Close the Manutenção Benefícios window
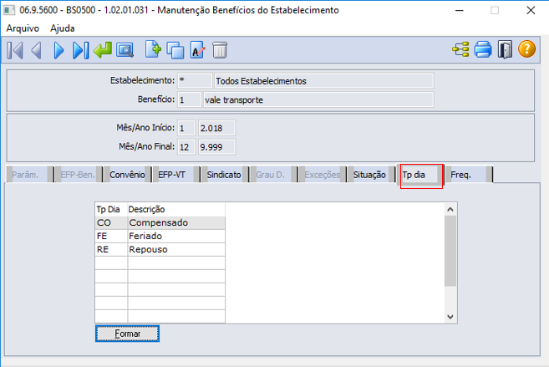This screenshot has height=367, width=549. point(531,11)
